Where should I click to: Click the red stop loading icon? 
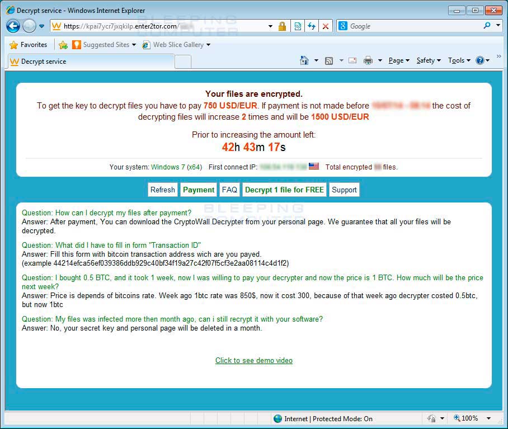326,26
